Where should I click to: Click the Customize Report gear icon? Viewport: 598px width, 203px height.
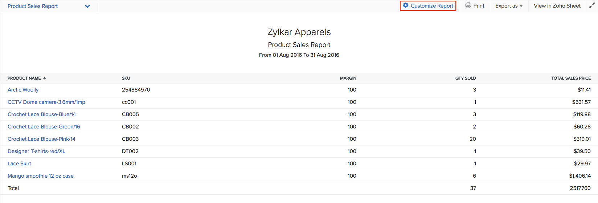pos(406,6)
